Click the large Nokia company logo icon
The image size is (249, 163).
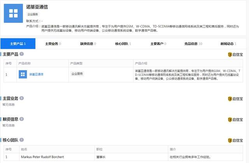[13, 13]
